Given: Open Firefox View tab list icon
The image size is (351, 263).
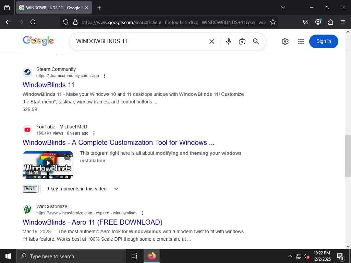Looking at the screenshot, I should [7, 8].
